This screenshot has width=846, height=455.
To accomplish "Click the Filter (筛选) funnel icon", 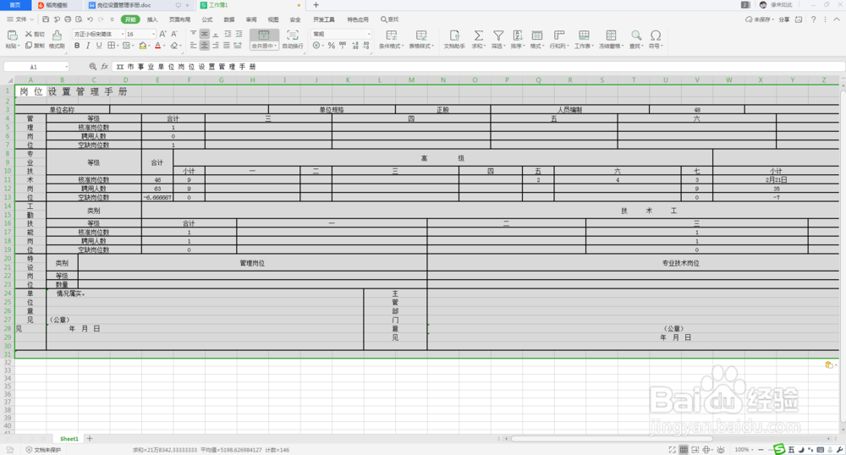I will pyautogui.click(x=498, y=36).
